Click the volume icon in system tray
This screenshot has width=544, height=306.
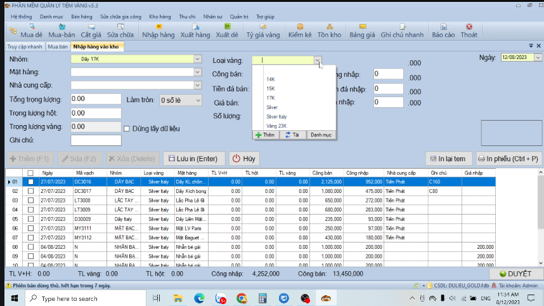(453, 298)
